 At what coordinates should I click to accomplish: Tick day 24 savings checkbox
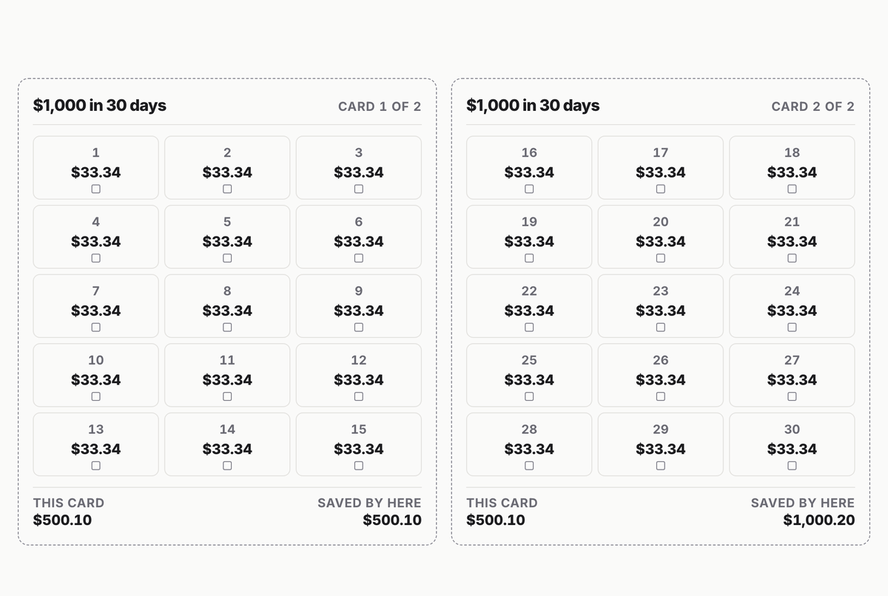click(793, 327)
